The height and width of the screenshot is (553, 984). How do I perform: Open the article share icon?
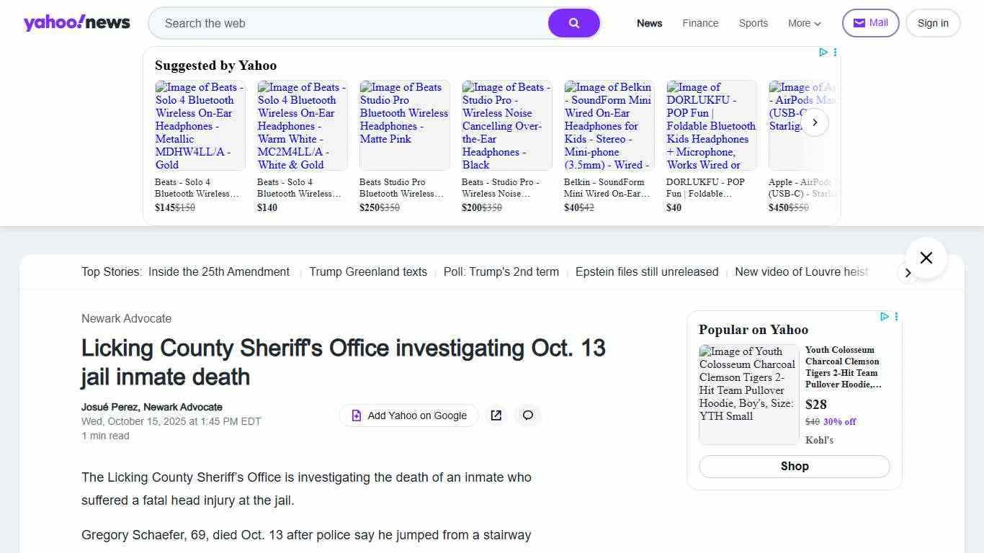coord(496,415)
